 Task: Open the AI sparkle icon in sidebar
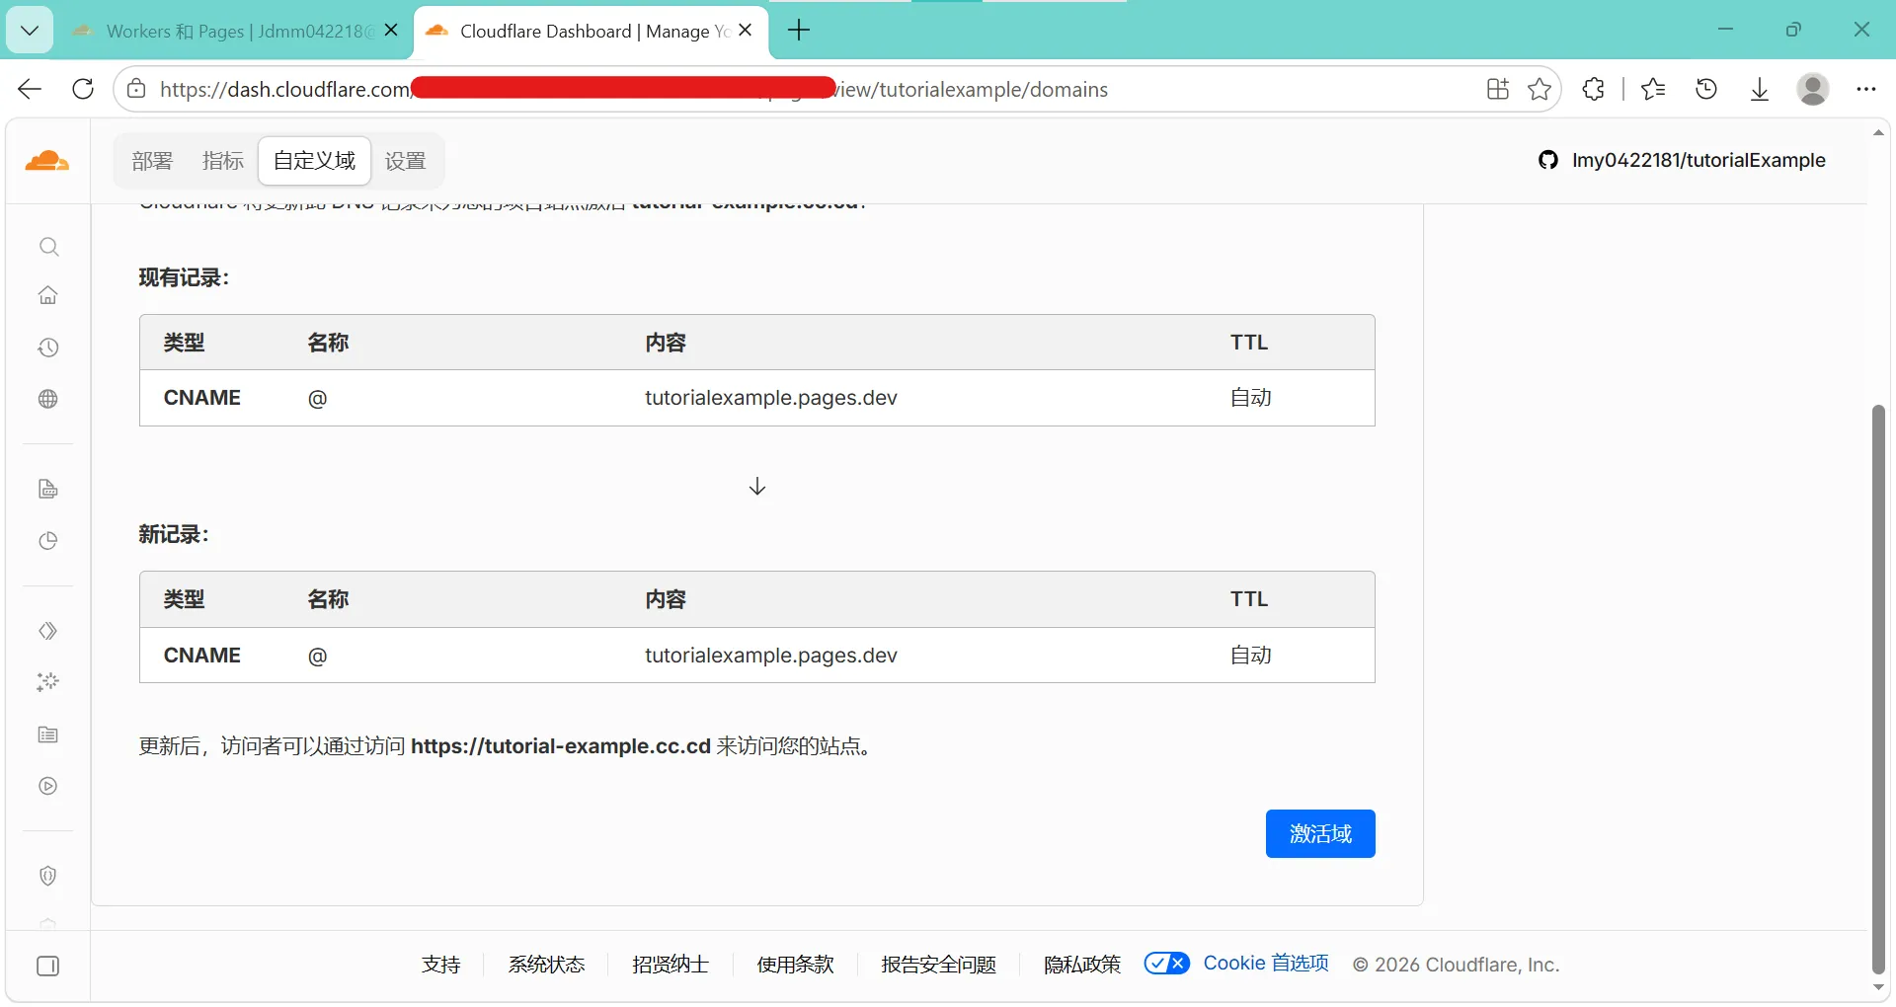pos(48,682)
